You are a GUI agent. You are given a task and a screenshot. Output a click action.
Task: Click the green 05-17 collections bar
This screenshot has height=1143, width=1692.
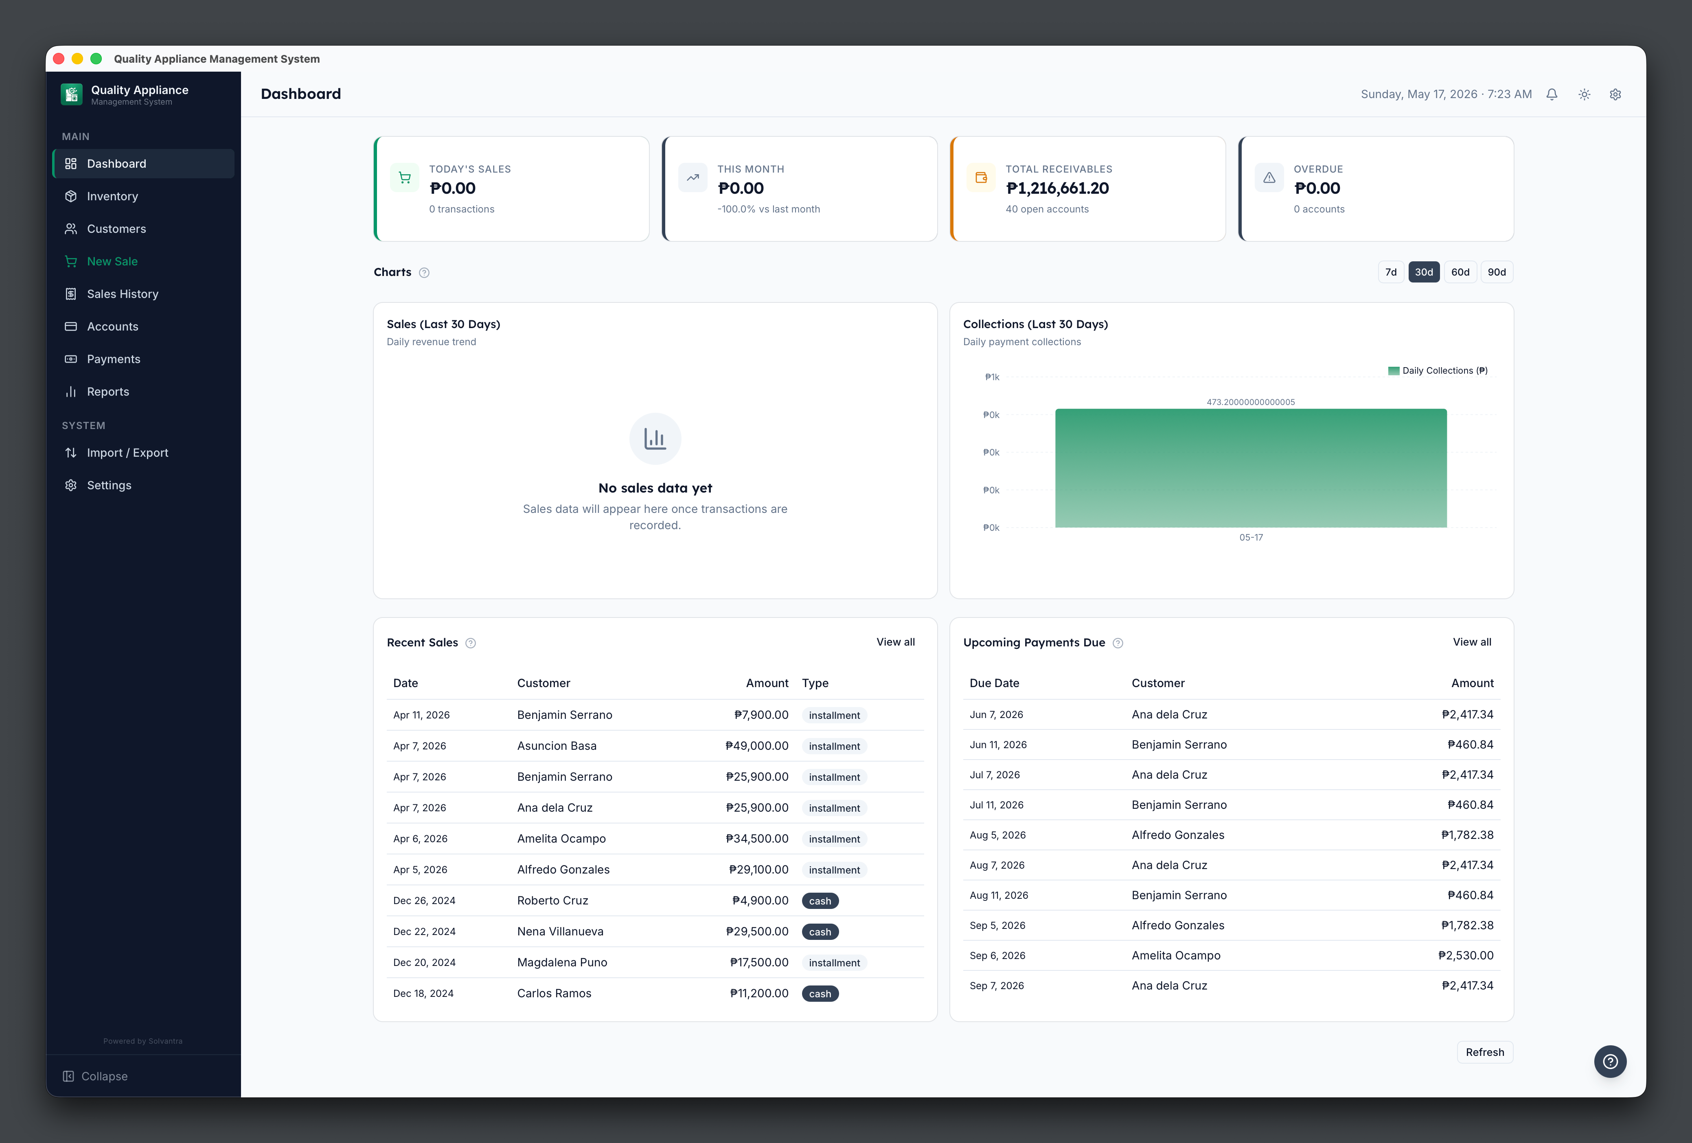click(x=1251, y=468)
